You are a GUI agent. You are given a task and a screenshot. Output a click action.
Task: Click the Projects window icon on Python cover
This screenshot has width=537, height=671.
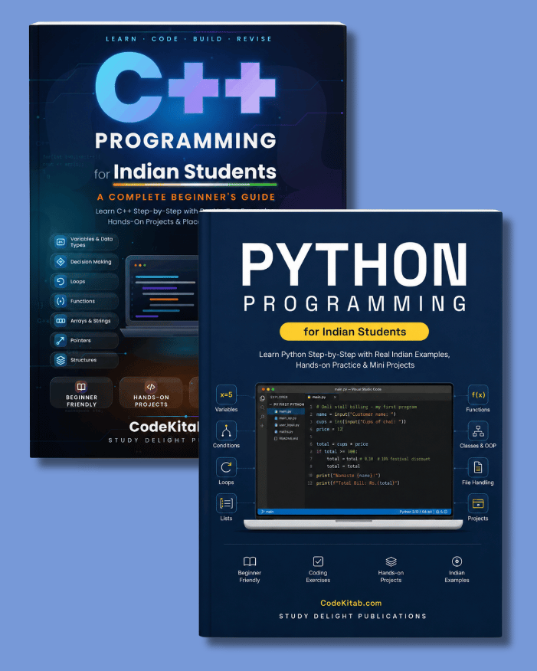pos(478,503)
